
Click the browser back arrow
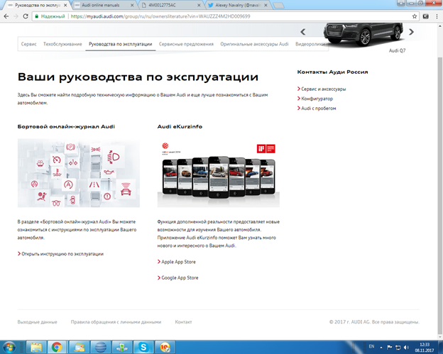(7, 15)
